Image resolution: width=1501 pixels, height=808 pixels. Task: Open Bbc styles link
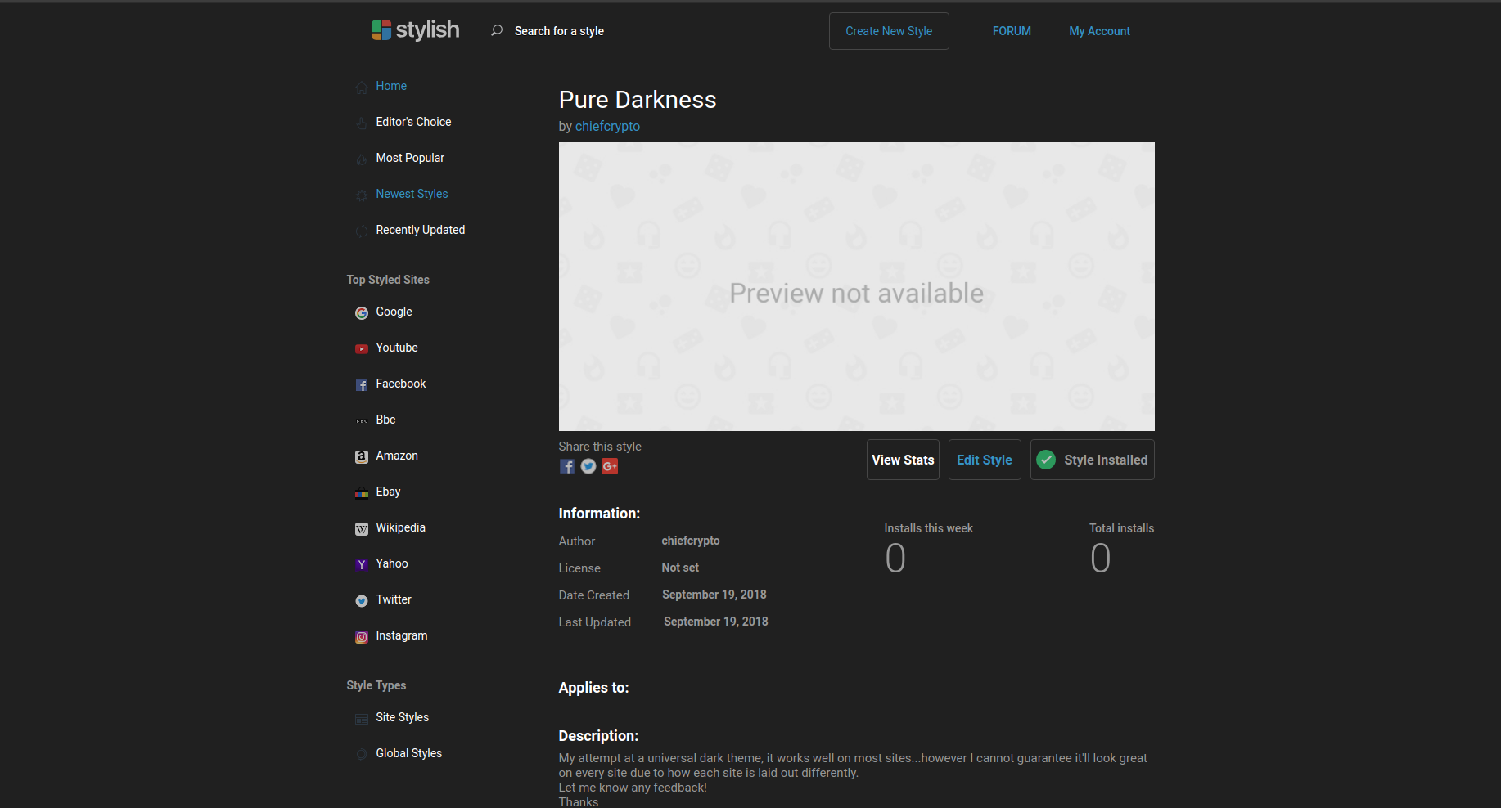click(385, 420)
